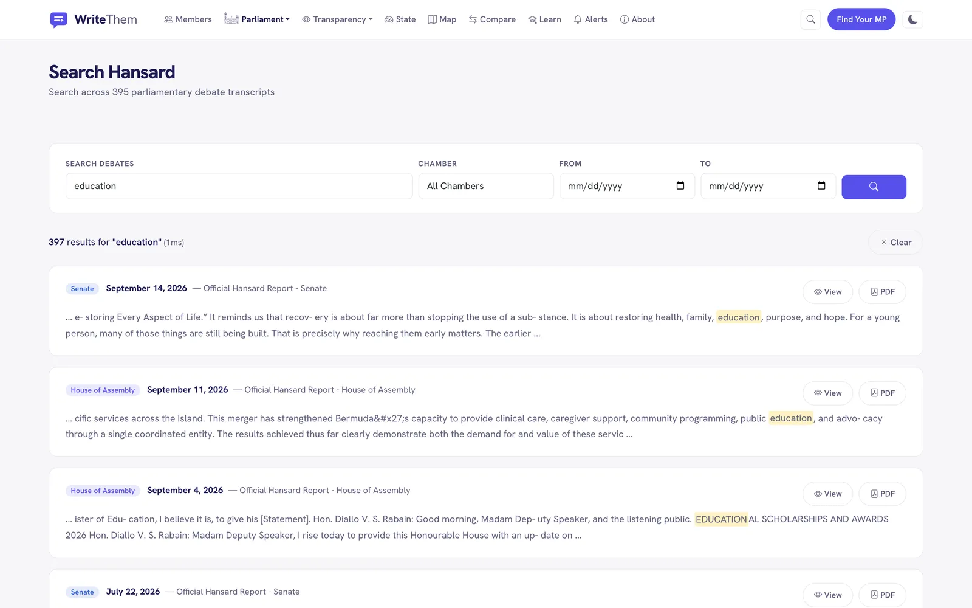Screen dimensions: 972x608
Task: Click 'Official Hansard Report - Senate' for September 14
Action: (x=265, y=288)
